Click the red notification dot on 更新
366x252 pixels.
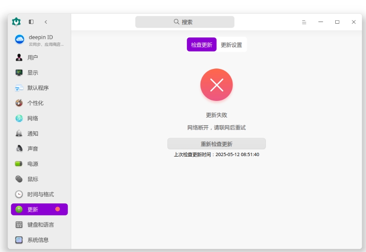point(58,209)
